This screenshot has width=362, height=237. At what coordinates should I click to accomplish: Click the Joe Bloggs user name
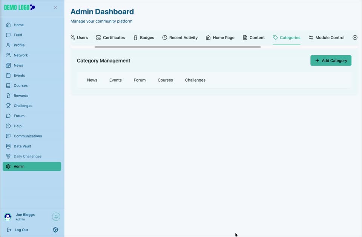point(25,215)
